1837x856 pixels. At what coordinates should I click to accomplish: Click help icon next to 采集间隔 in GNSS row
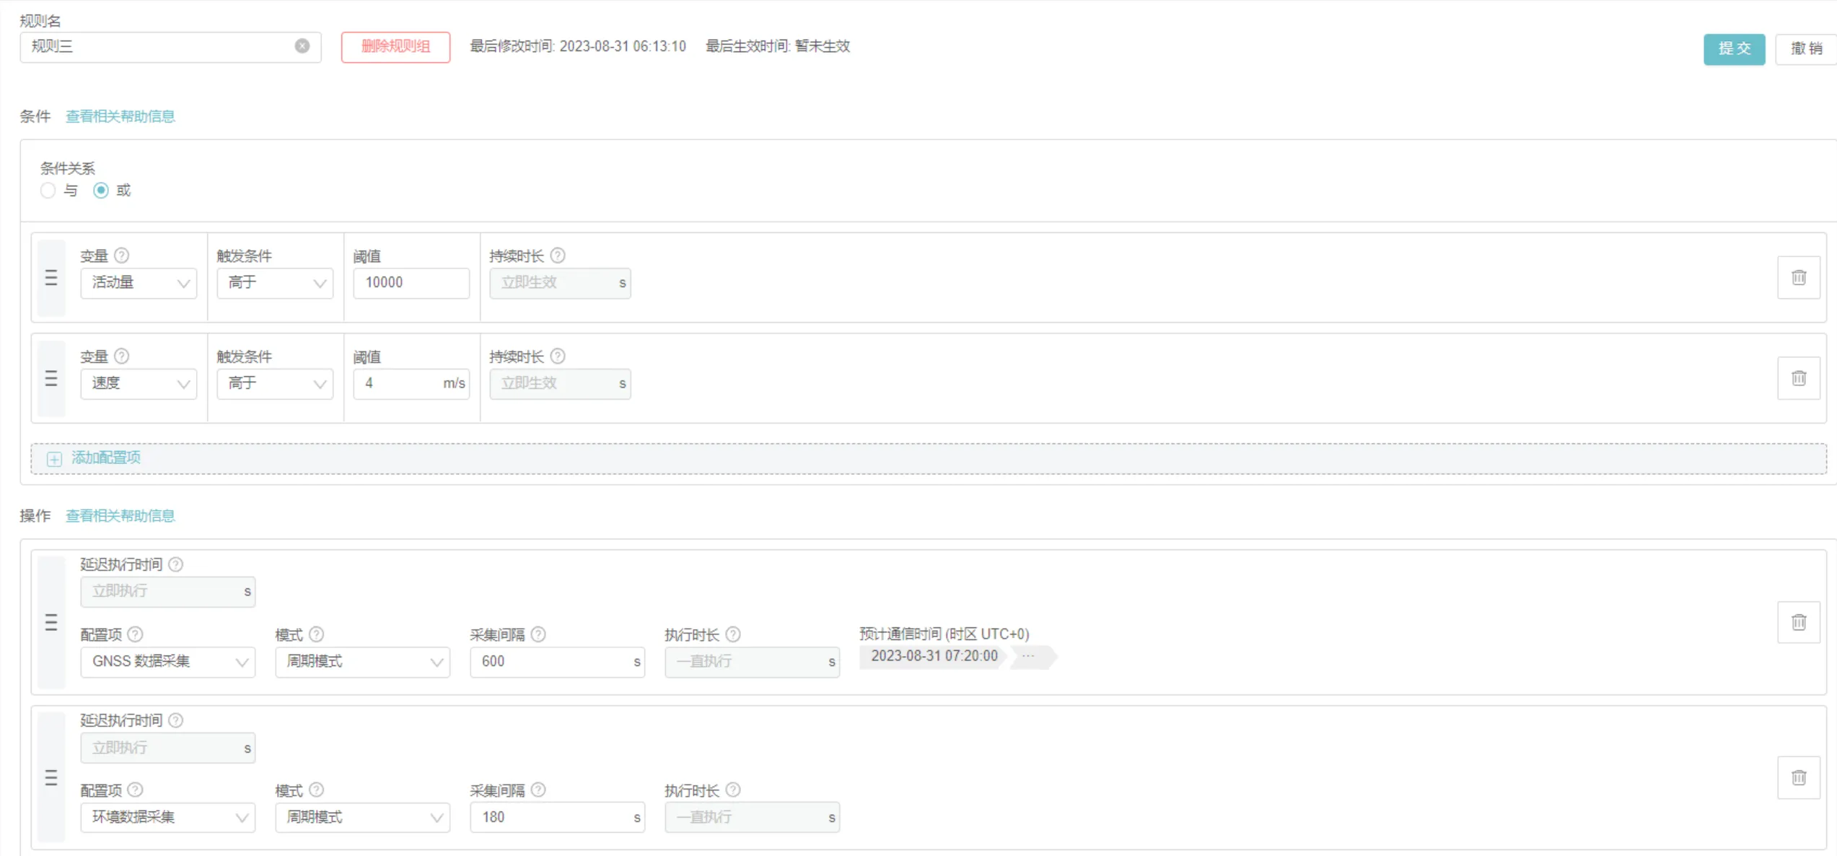[538, 634]
